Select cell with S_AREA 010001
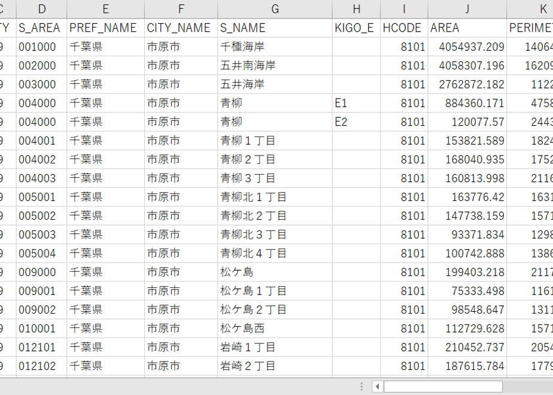 41,329
